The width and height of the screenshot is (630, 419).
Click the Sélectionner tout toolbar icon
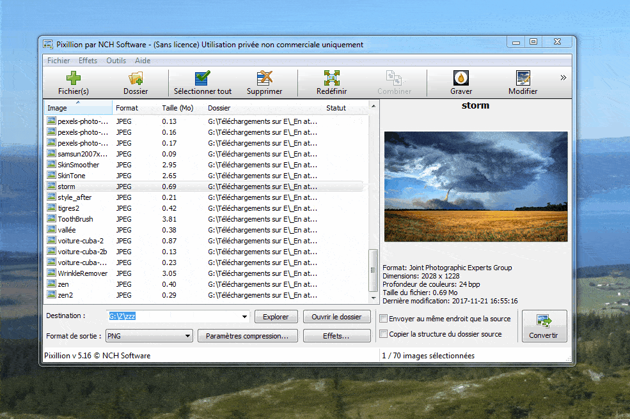coord(203,78)
